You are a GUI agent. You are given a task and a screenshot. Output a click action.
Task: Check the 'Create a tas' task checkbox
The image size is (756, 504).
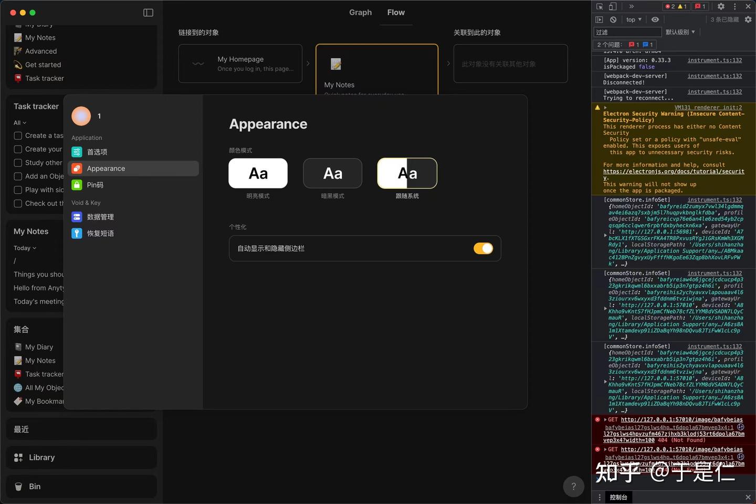pos(18,135)
